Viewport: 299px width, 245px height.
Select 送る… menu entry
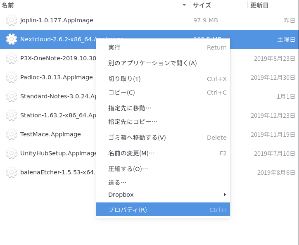coord(163,183)
